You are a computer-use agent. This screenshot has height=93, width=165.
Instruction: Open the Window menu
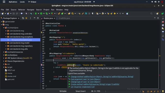(x=59, y=10)
